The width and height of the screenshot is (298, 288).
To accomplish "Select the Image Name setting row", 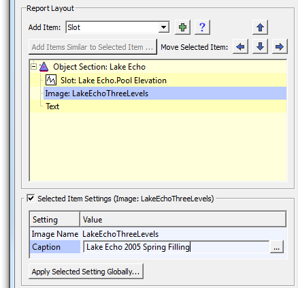I will [158, 234].
